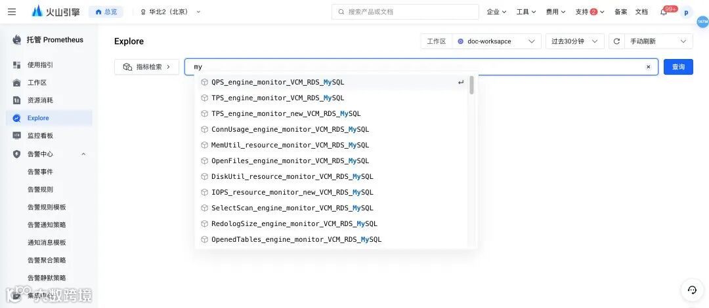Select MemUtil_resource_monitor_VCM_RDS_MySQL suggestion
Viewport: 709px width, 308px height.
pyautogui.click(x=333, y=145)
